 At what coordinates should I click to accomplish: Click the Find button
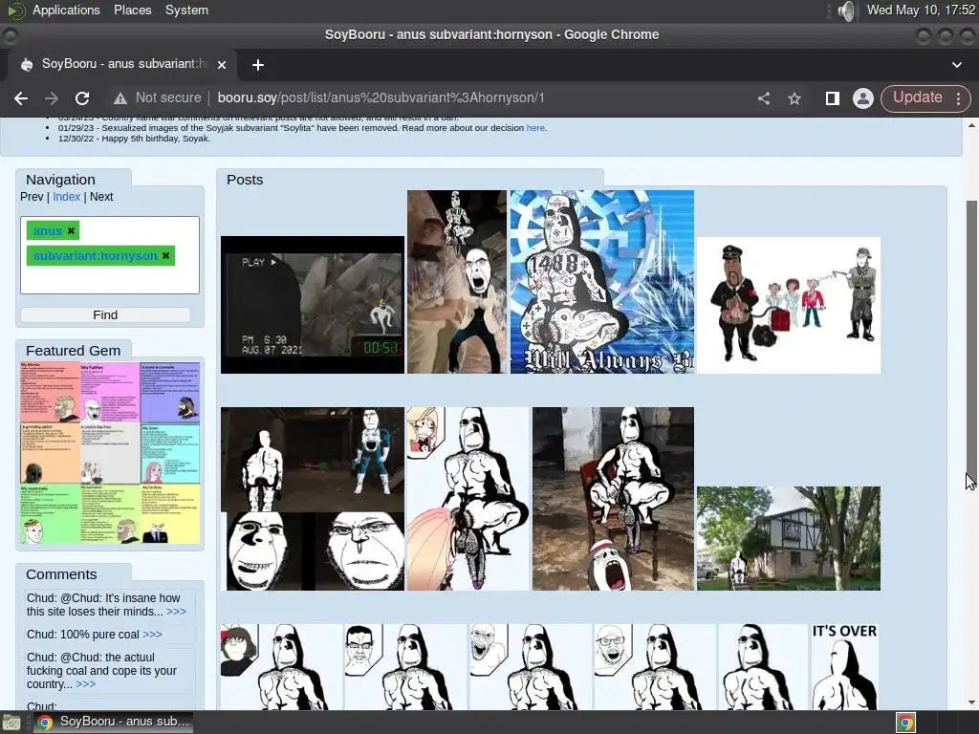coord(105,315)
